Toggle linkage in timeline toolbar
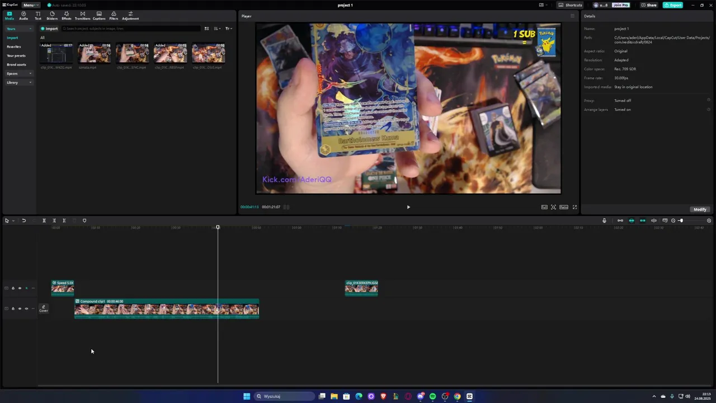 [x=643, y=221]
